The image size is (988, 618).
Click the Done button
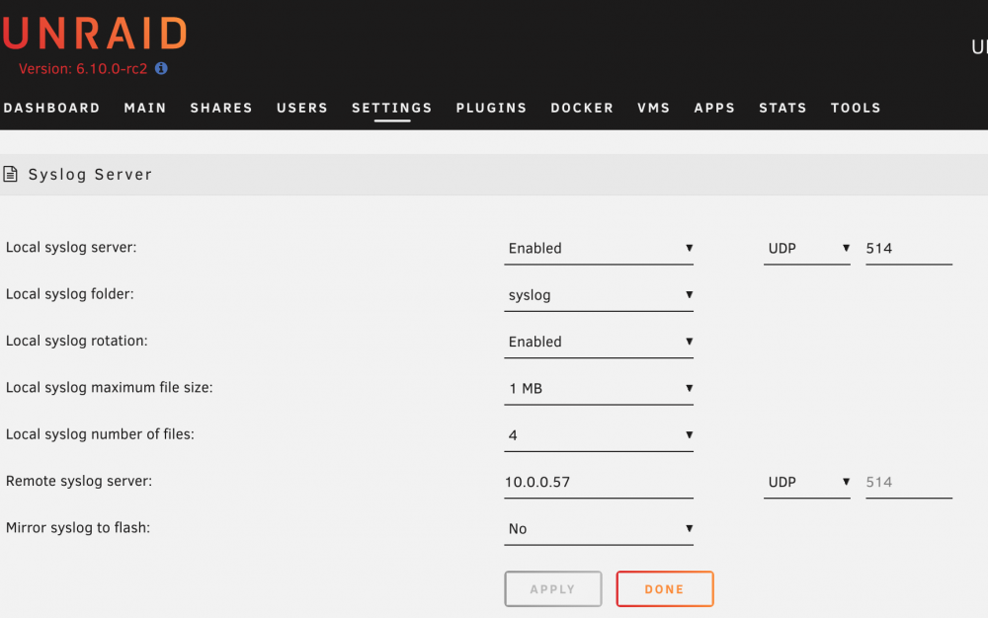pyautogui.click(x=665, y=589)
